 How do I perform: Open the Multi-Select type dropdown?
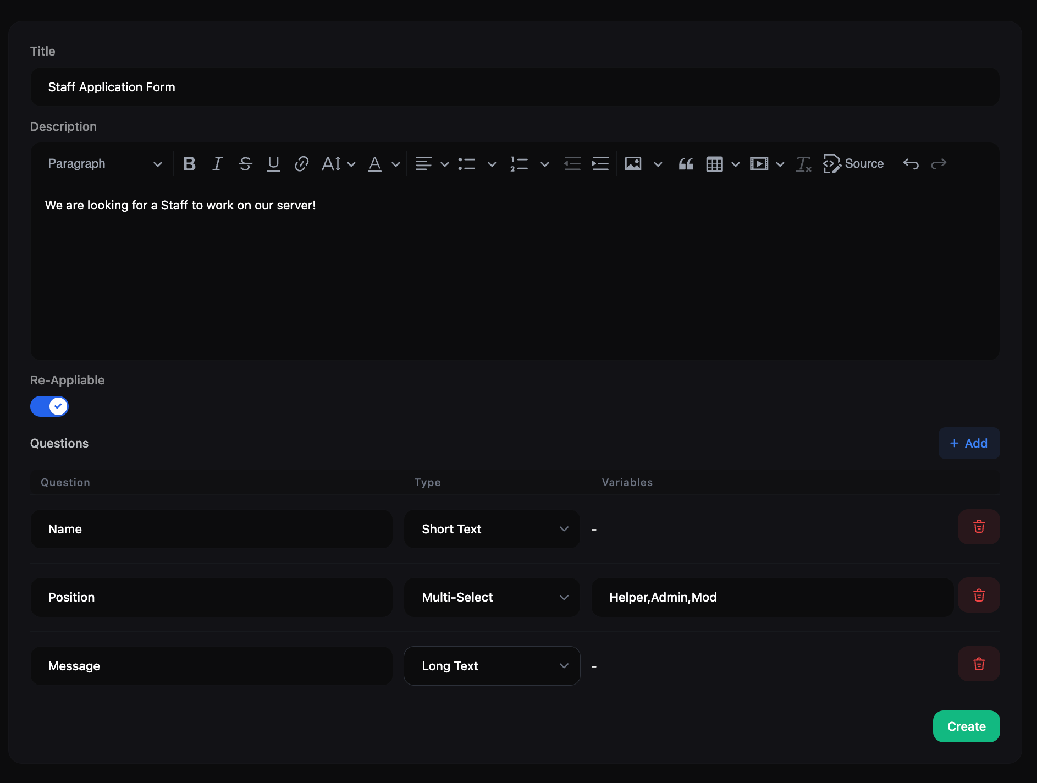click(x=492, y=597)
